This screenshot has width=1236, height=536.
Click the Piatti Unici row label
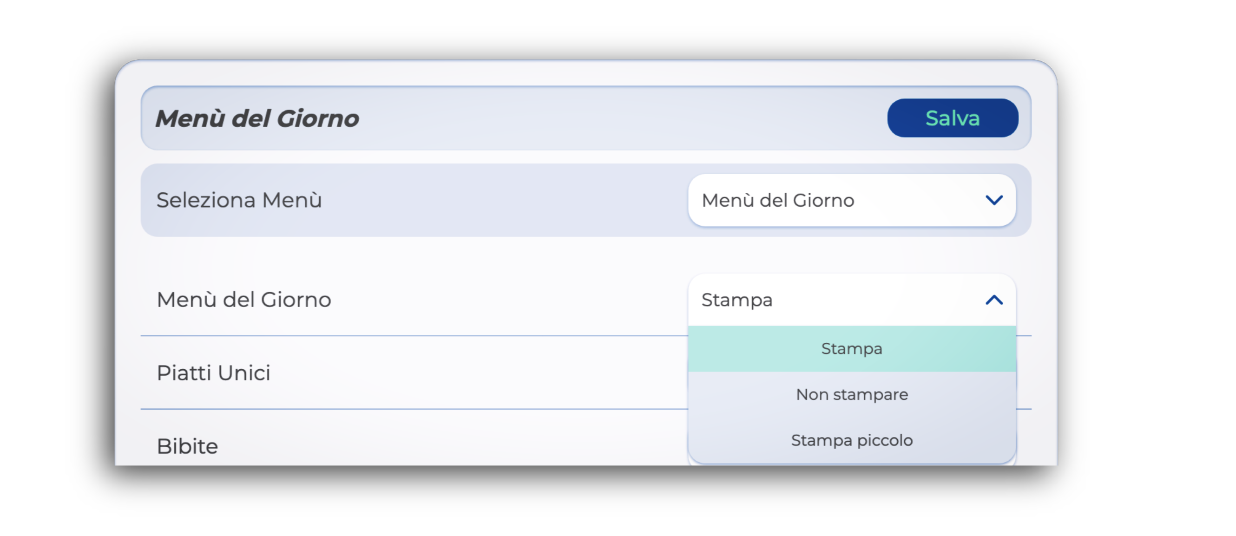click(214, 373)
